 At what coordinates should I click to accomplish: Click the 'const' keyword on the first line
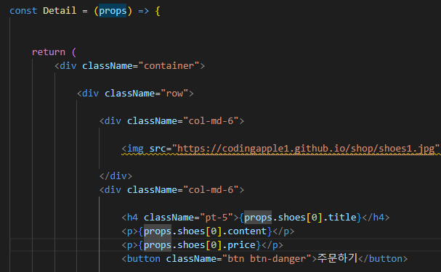[23, 11]
